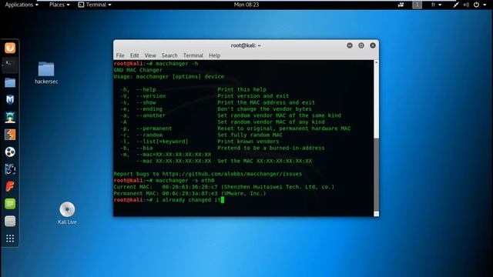Click "Print the MAC address and exit"
493x277 pixels.
pos(266,102)
